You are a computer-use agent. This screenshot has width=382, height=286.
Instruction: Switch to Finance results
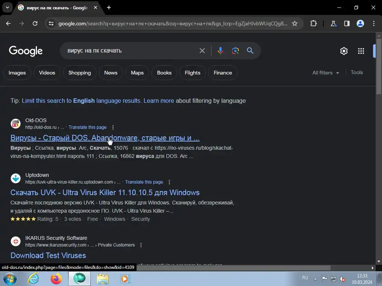coord(223,73)
